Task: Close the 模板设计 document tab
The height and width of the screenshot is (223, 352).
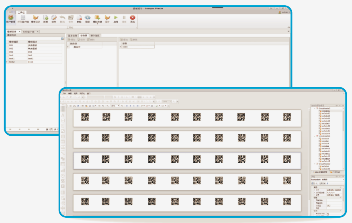Action: coord(20,32)
